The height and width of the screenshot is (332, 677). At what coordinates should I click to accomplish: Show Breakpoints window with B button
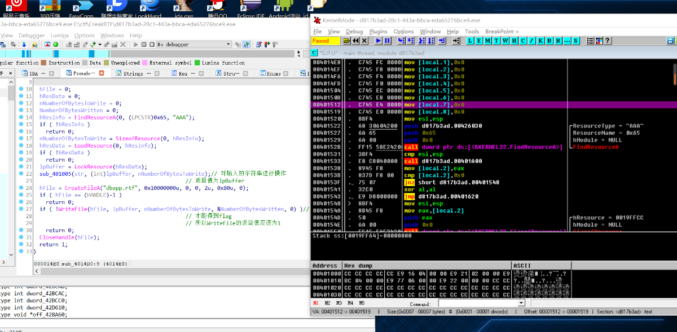(x=549, y=41)
